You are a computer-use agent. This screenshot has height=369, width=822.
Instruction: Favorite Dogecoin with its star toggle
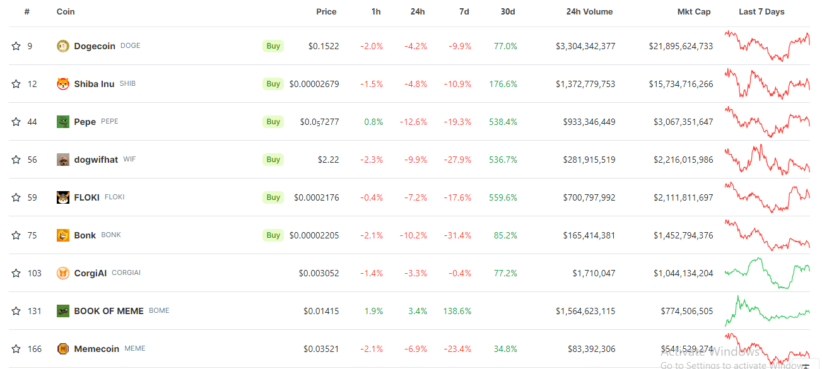(x=16, y=46)
